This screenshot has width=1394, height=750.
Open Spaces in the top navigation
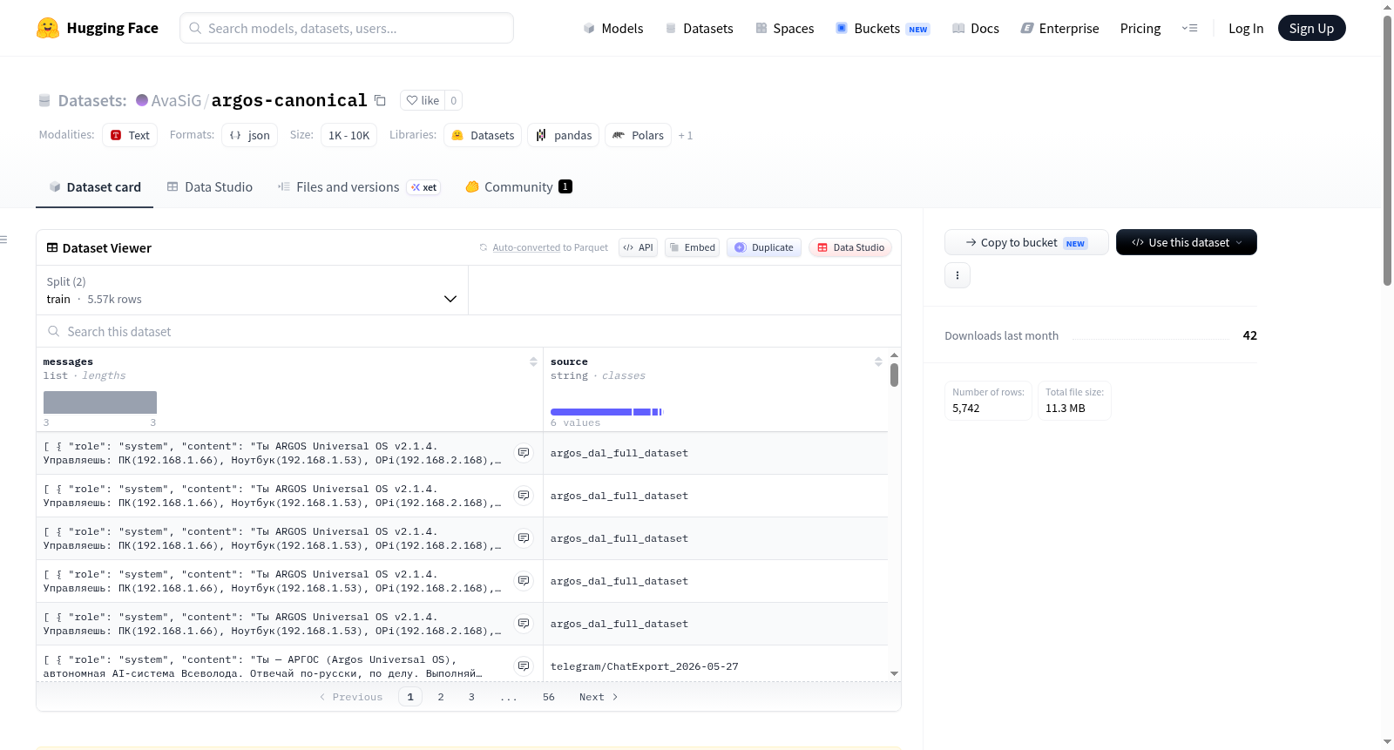pos(785,28)
